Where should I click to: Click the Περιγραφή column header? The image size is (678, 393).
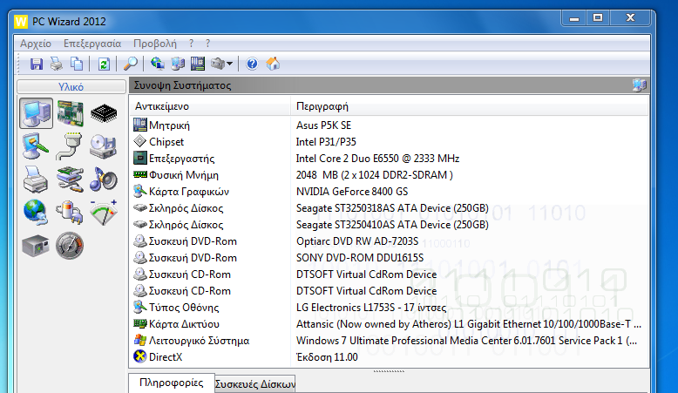(470, 106)
